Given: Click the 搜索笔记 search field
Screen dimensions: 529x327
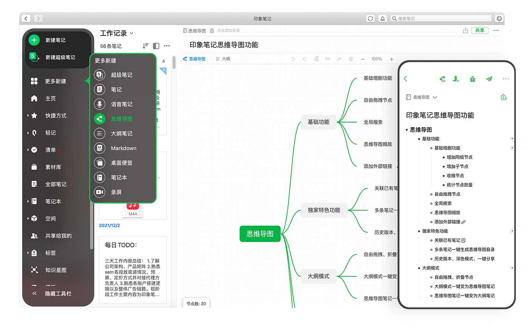Looking at the screenshot, I should 441,19.
